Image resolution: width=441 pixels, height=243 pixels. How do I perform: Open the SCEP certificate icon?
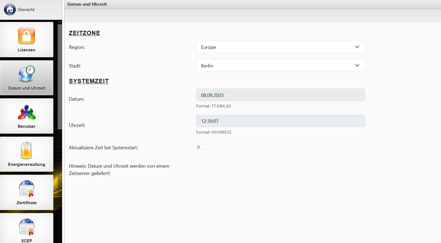(27, 227)
